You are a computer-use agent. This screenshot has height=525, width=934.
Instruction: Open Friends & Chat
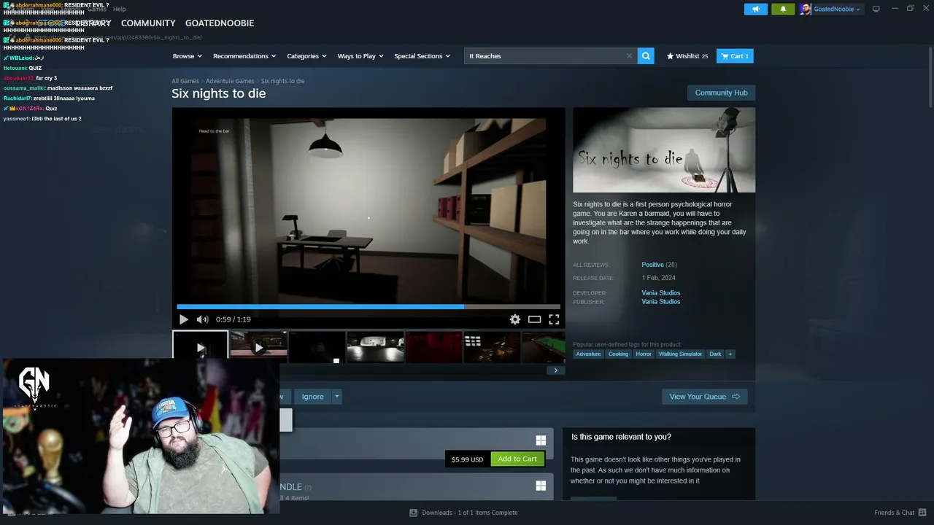[x=900, y=513]
